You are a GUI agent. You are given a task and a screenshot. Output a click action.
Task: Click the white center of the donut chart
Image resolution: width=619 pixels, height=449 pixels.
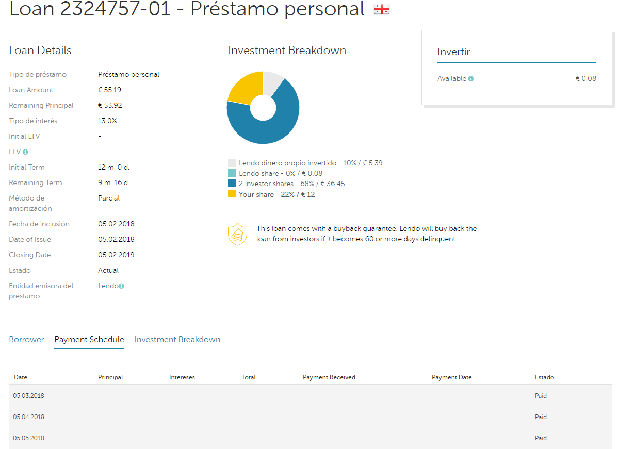coord(263,107)
